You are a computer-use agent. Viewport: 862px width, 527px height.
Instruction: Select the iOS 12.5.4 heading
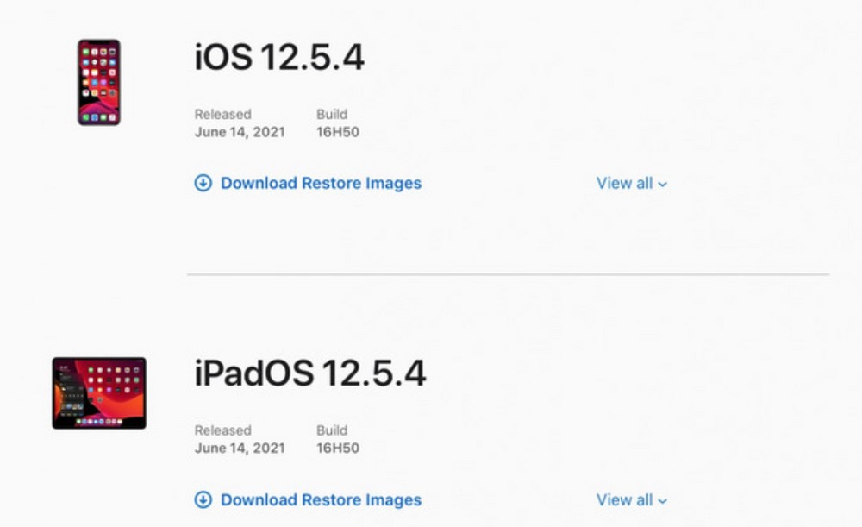click(x=279, y=57)
